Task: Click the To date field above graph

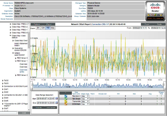Action: pyautogui.click(x=159, y=28)
